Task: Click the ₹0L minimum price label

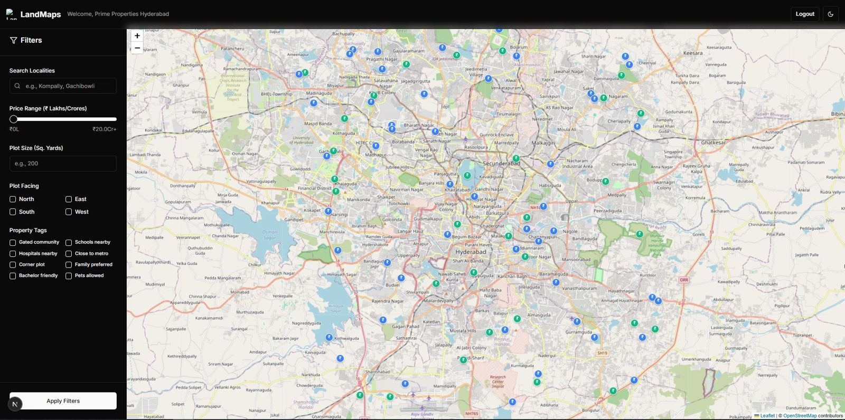Action: [14, 129]
